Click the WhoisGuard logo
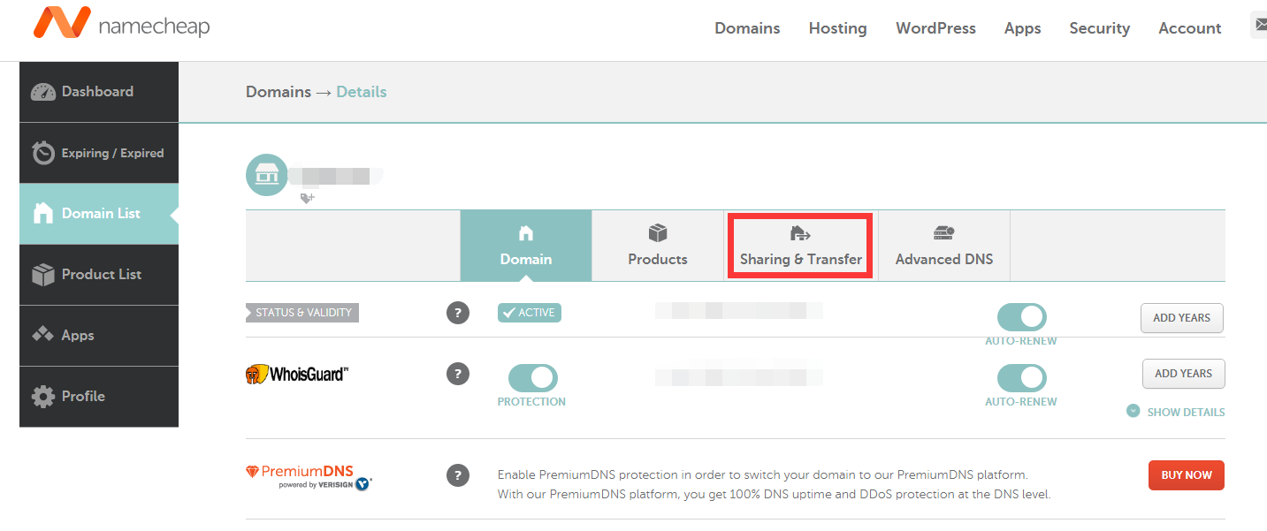Viewport: 1267px width, 531px height. coord(297,375)
